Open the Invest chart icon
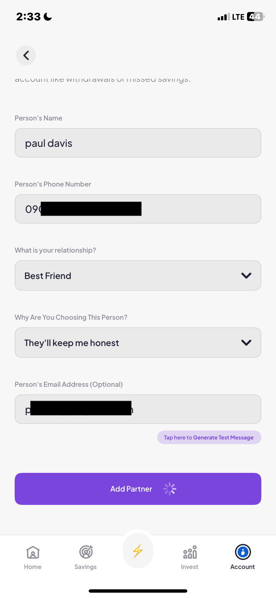276x598 pixels. point(190,552)
